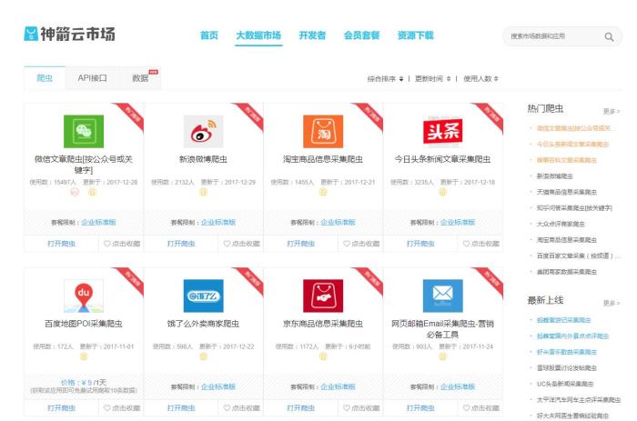Open 资源下载 navigation item
The width and height of the screenshot is (637, 421).
415,35
